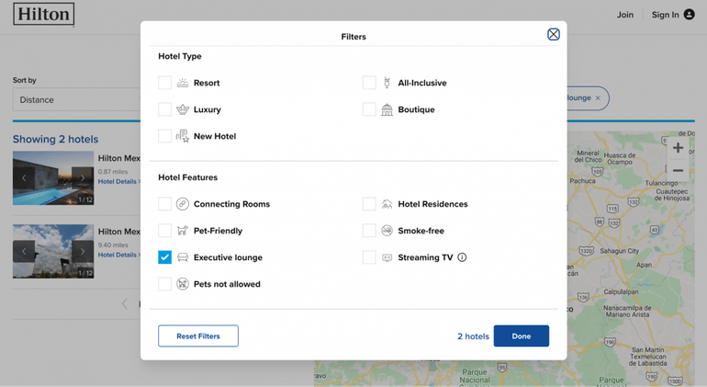Click the Luxury crown icon
Screen dimensions: 707x387
tap(183, 109)
